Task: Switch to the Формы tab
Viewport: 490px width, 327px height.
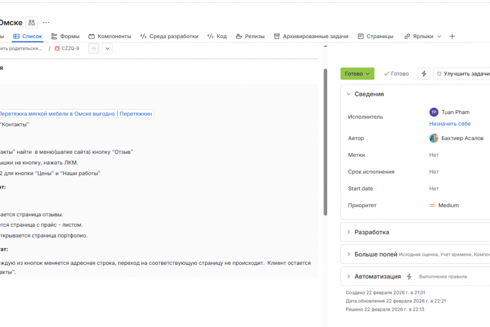Action: point(65,37)
